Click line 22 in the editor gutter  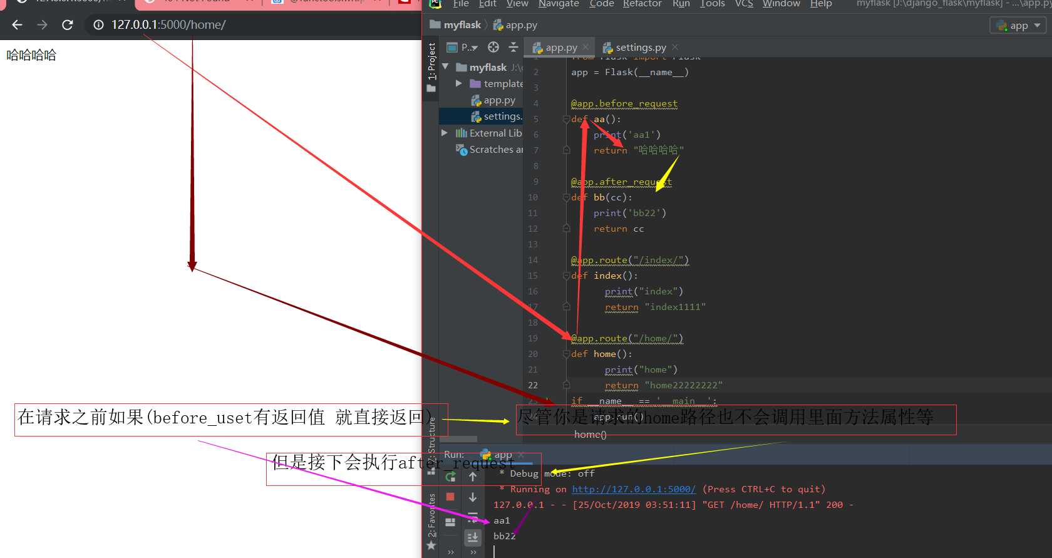[x=533, y=385]
